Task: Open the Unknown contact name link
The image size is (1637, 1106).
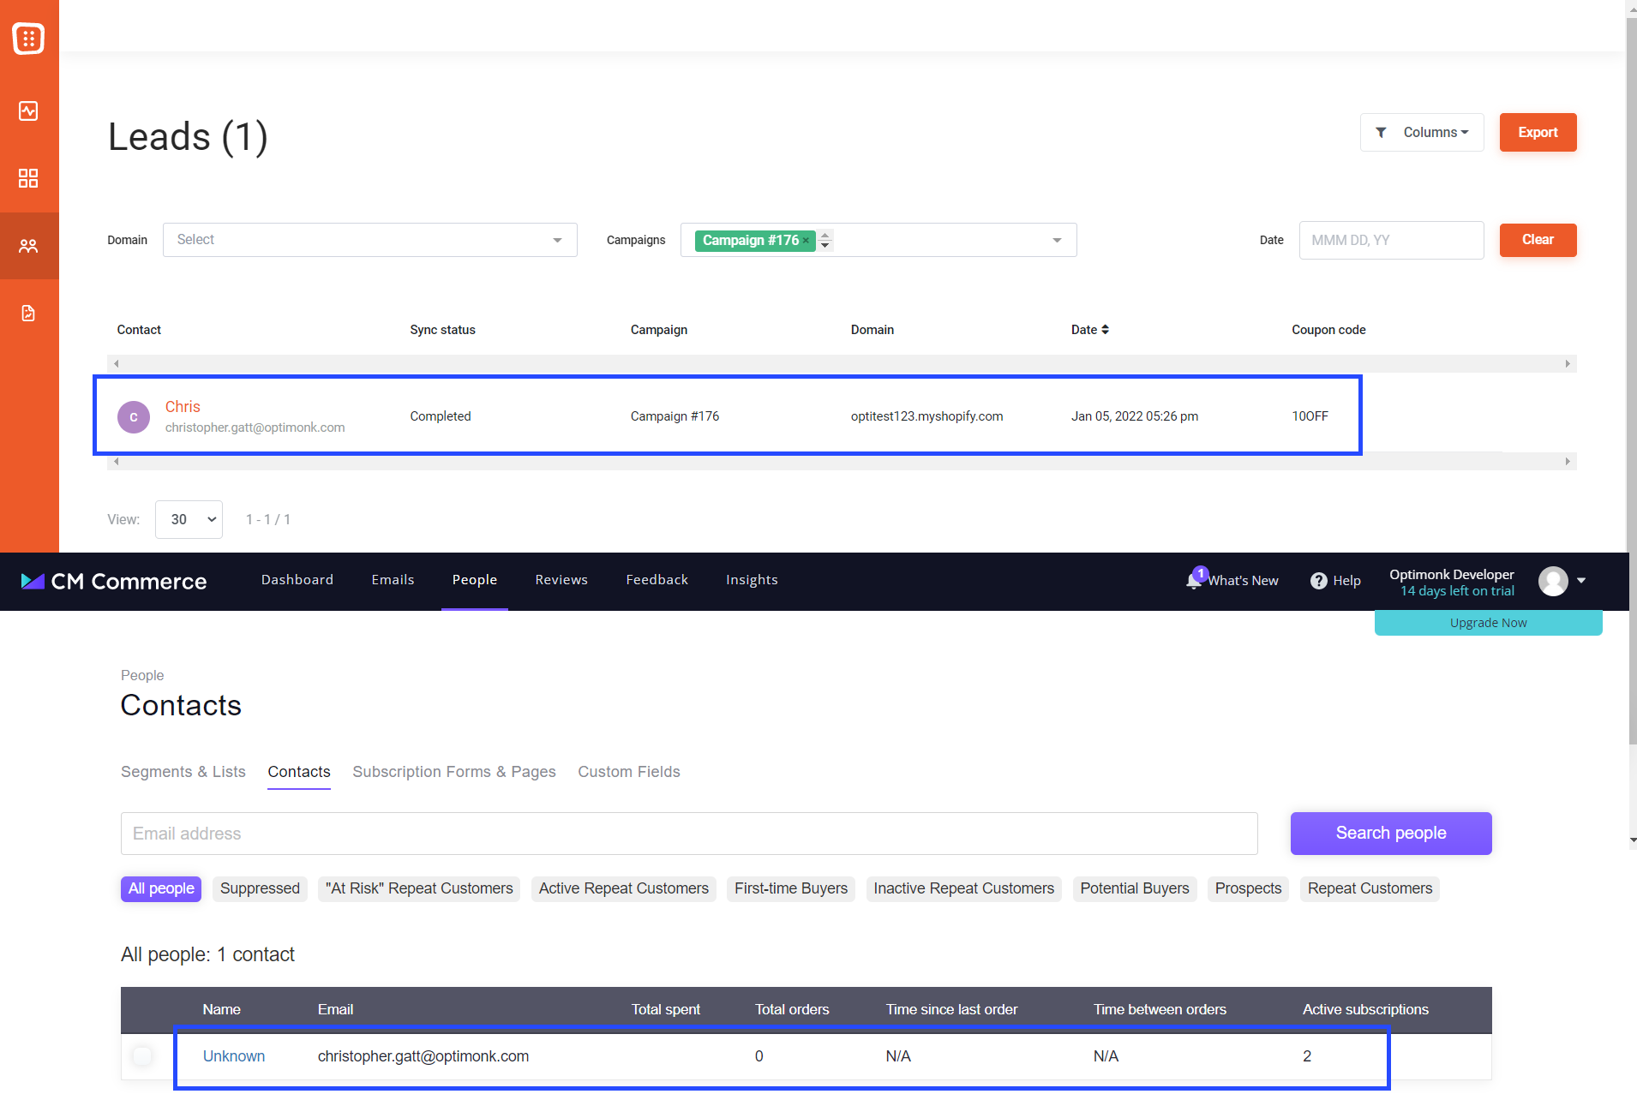Action: (234, 1056)
